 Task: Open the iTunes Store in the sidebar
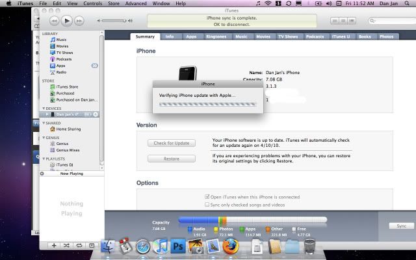coord(67,86)
